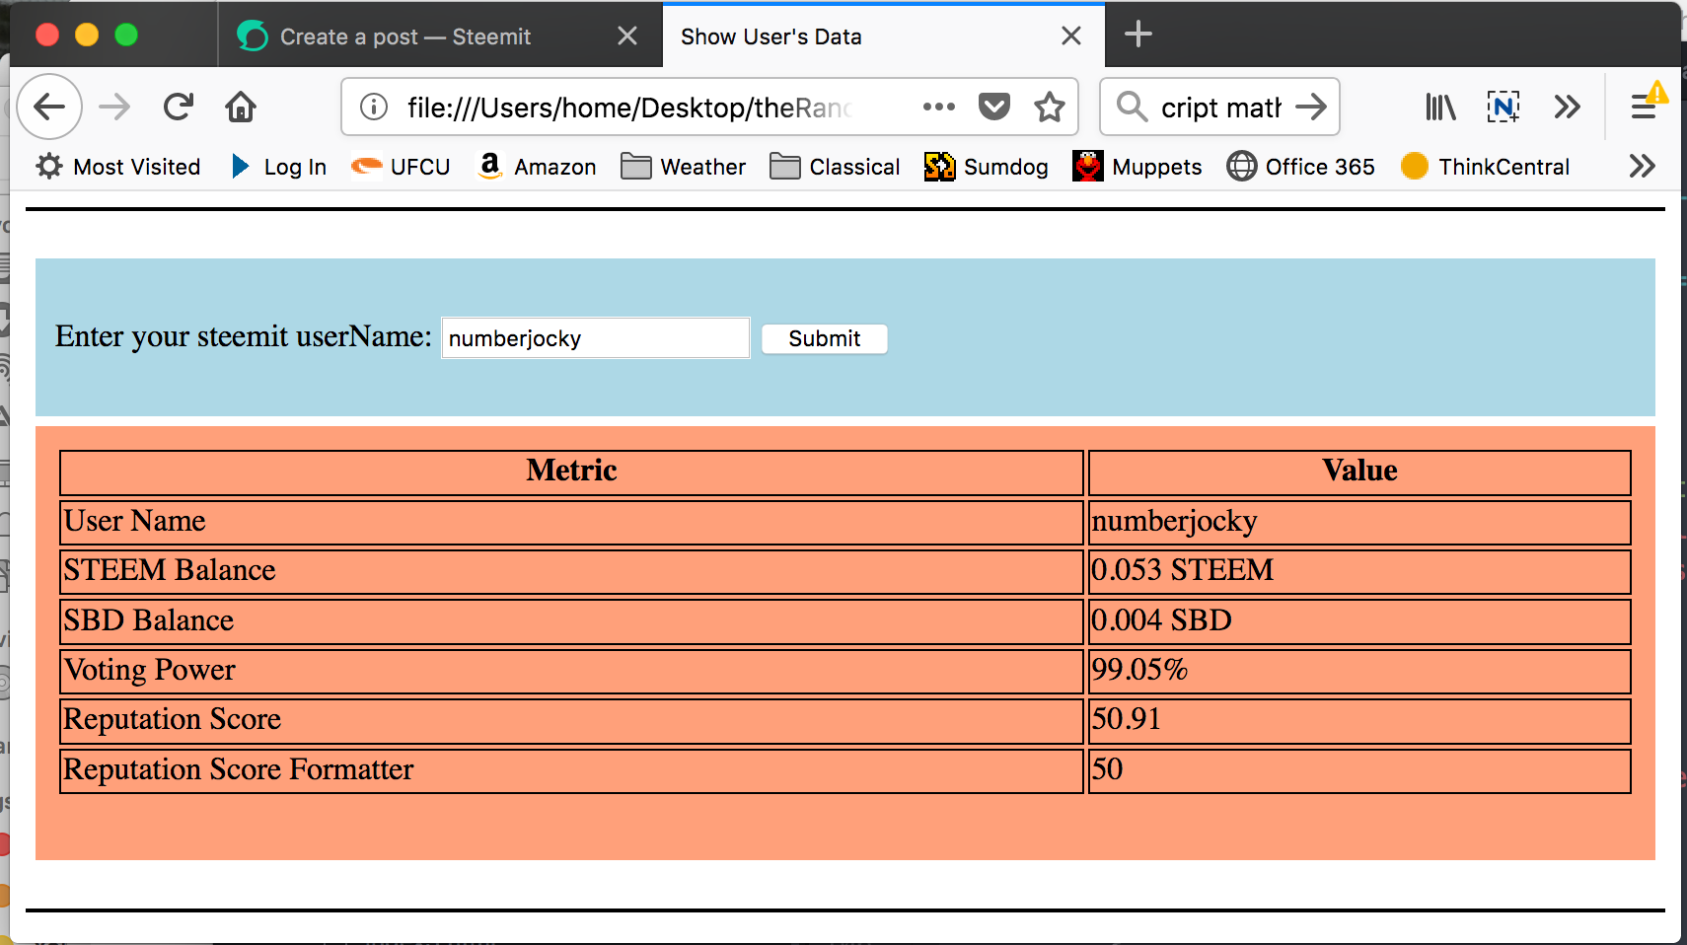1687x945 pixels.
Task: Click the 'Enter your steemit userName:' label
Action: click(244, 336)
